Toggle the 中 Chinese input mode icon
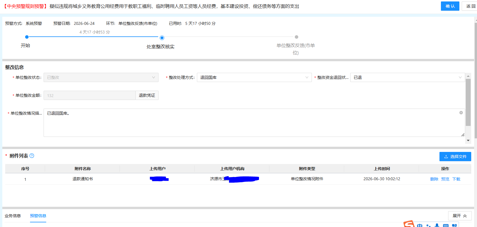The height and width of the screenshot is (227, 477). (x=420, y=225)
